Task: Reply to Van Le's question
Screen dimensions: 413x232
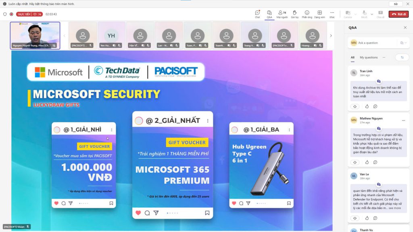Action: (x=375, y=218)
